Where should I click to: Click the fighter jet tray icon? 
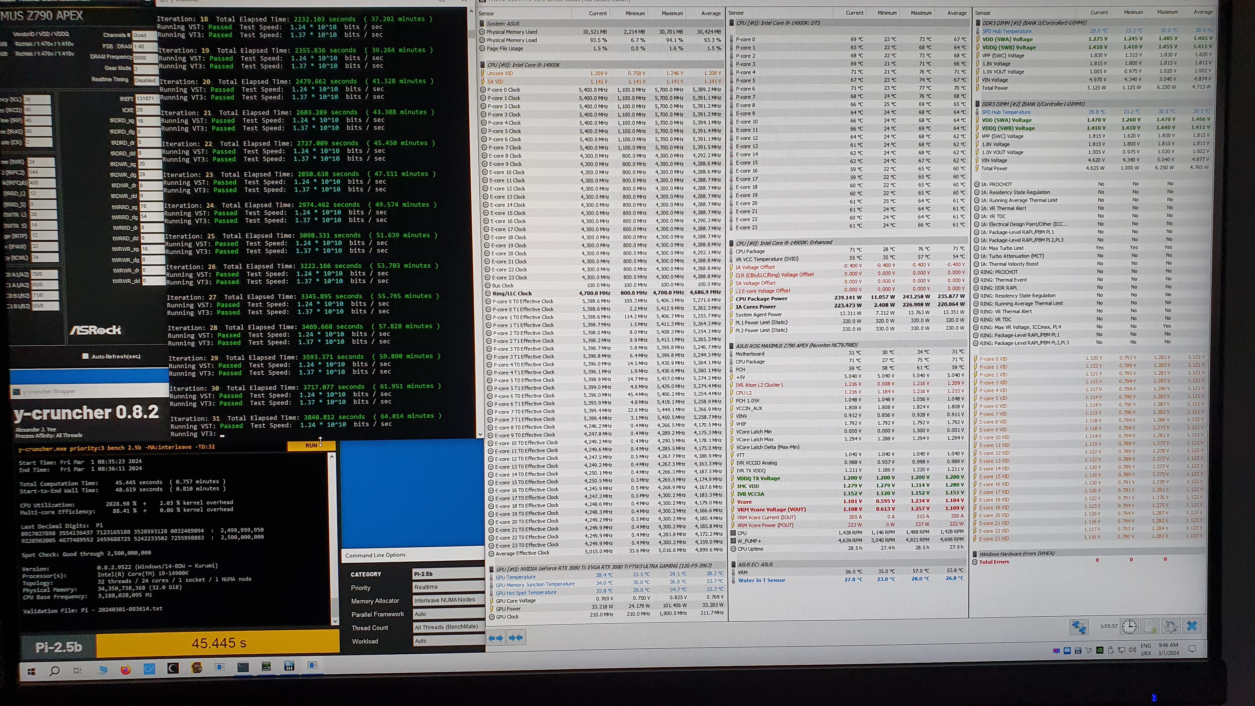click(x=1088, y=651)
